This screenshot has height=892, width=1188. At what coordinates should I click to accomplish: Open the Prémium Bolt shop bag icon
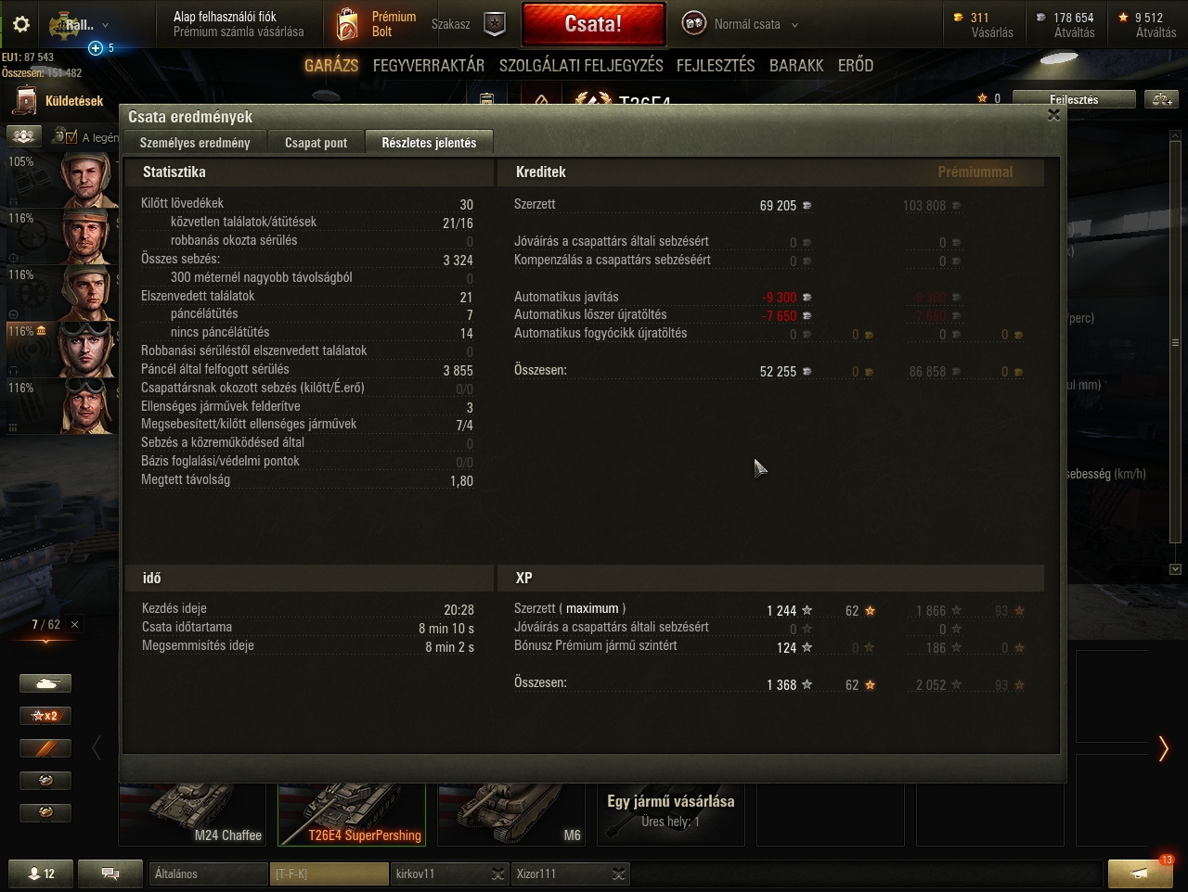pos(347,24)
